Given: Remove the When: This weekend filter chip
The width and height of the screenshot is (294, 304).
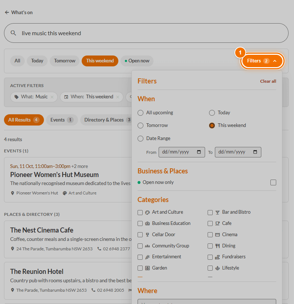Looking at the screenshot, I should [x=118, y=97].
